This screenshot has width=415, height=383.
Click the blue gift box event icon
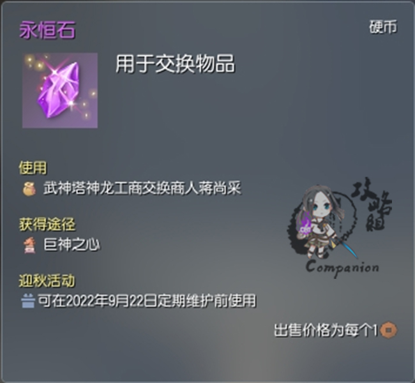coord(28,301)
